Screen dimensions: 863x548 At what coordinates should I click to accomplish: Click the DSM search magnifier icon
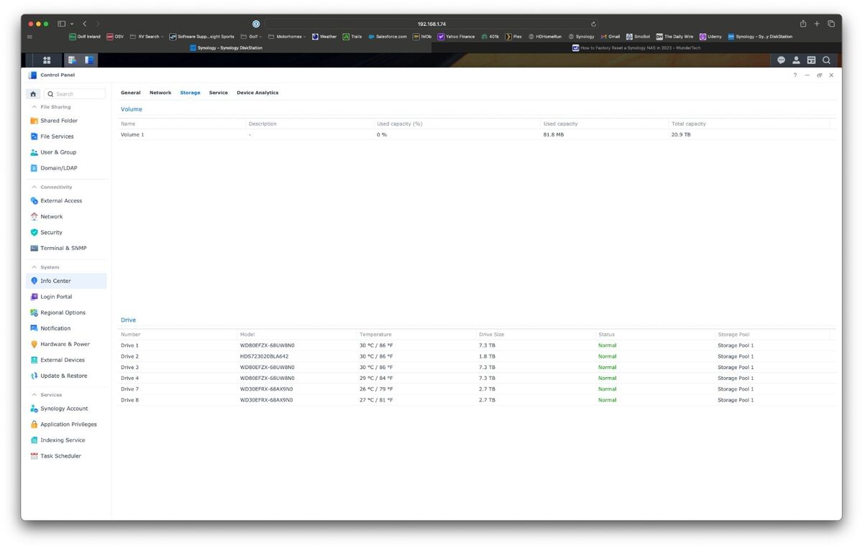coord(826,60)
